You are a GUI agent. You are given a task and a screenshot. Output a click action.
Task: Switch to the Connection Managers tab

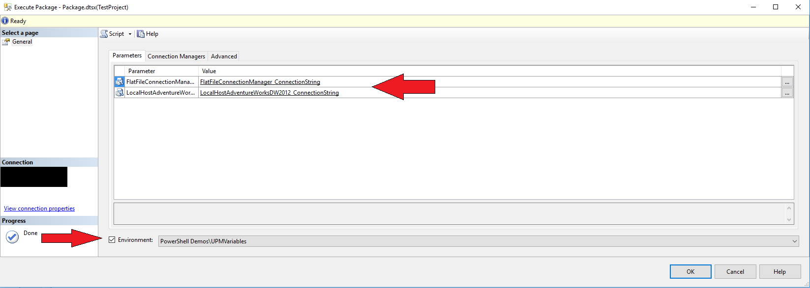point(176,56)
